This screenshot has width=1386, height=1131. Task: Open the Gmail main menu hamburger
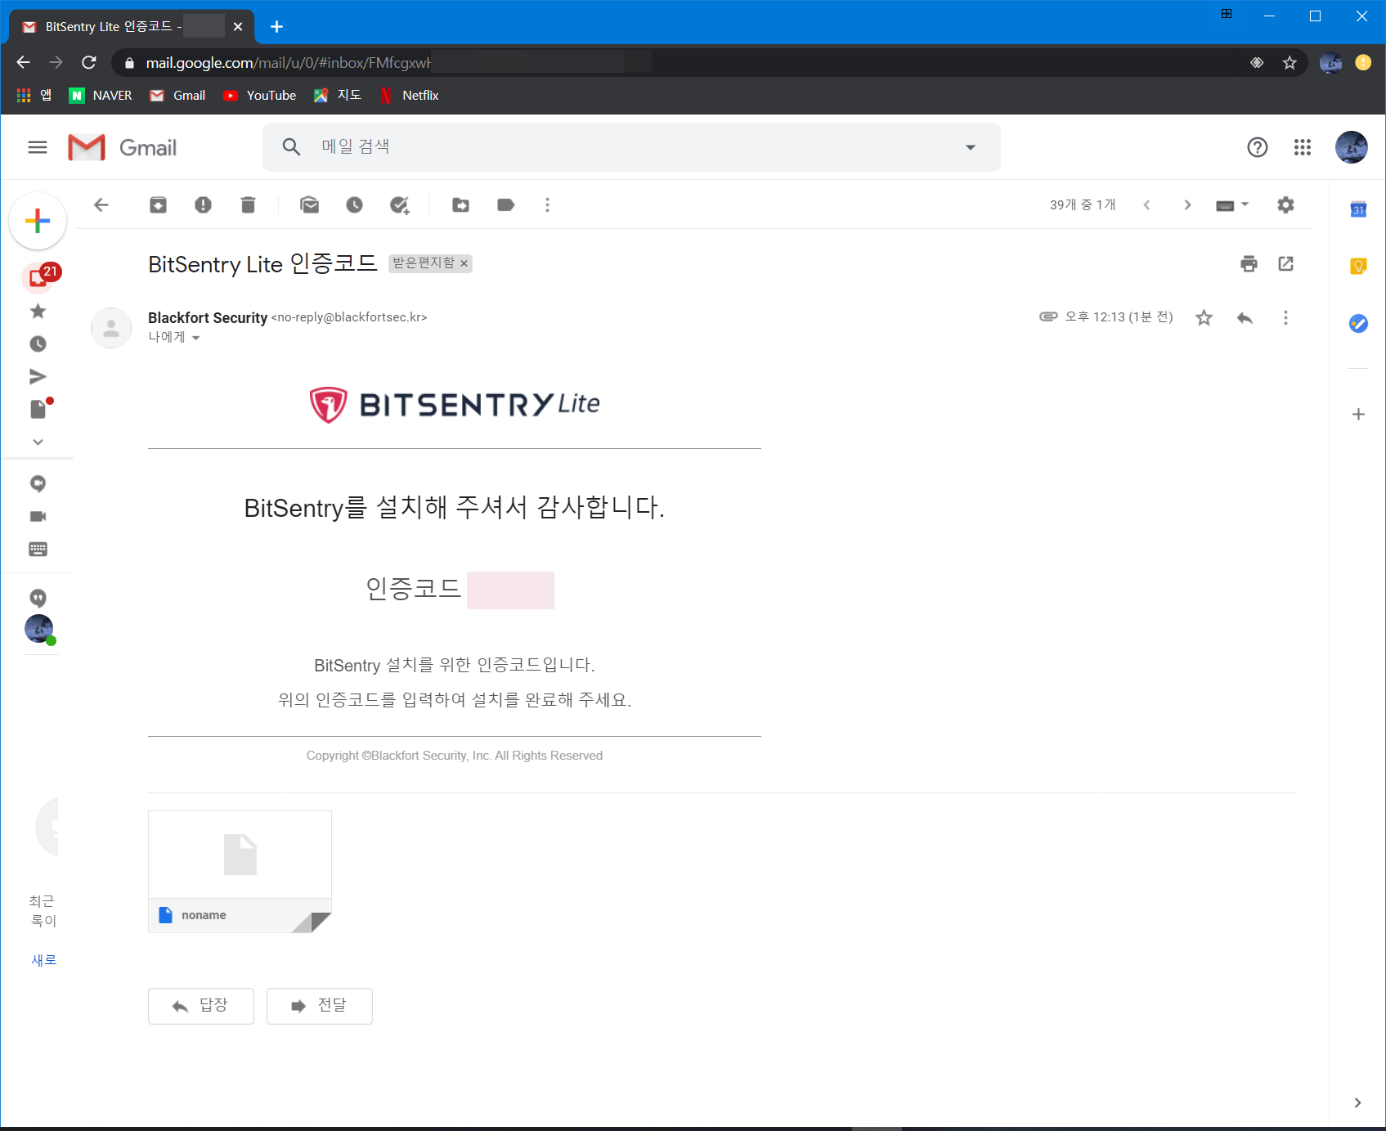click(38, 147)
